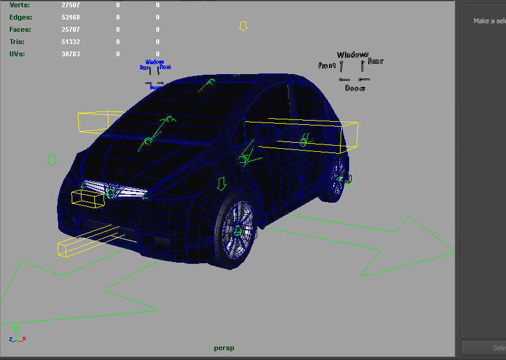Select the green rear wheel hub control

point(339,178)
